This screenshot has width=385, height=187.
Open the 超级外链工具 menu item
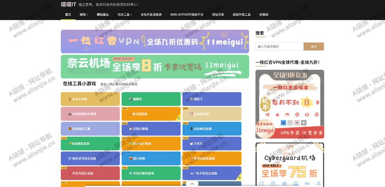(x=242, y=15)
